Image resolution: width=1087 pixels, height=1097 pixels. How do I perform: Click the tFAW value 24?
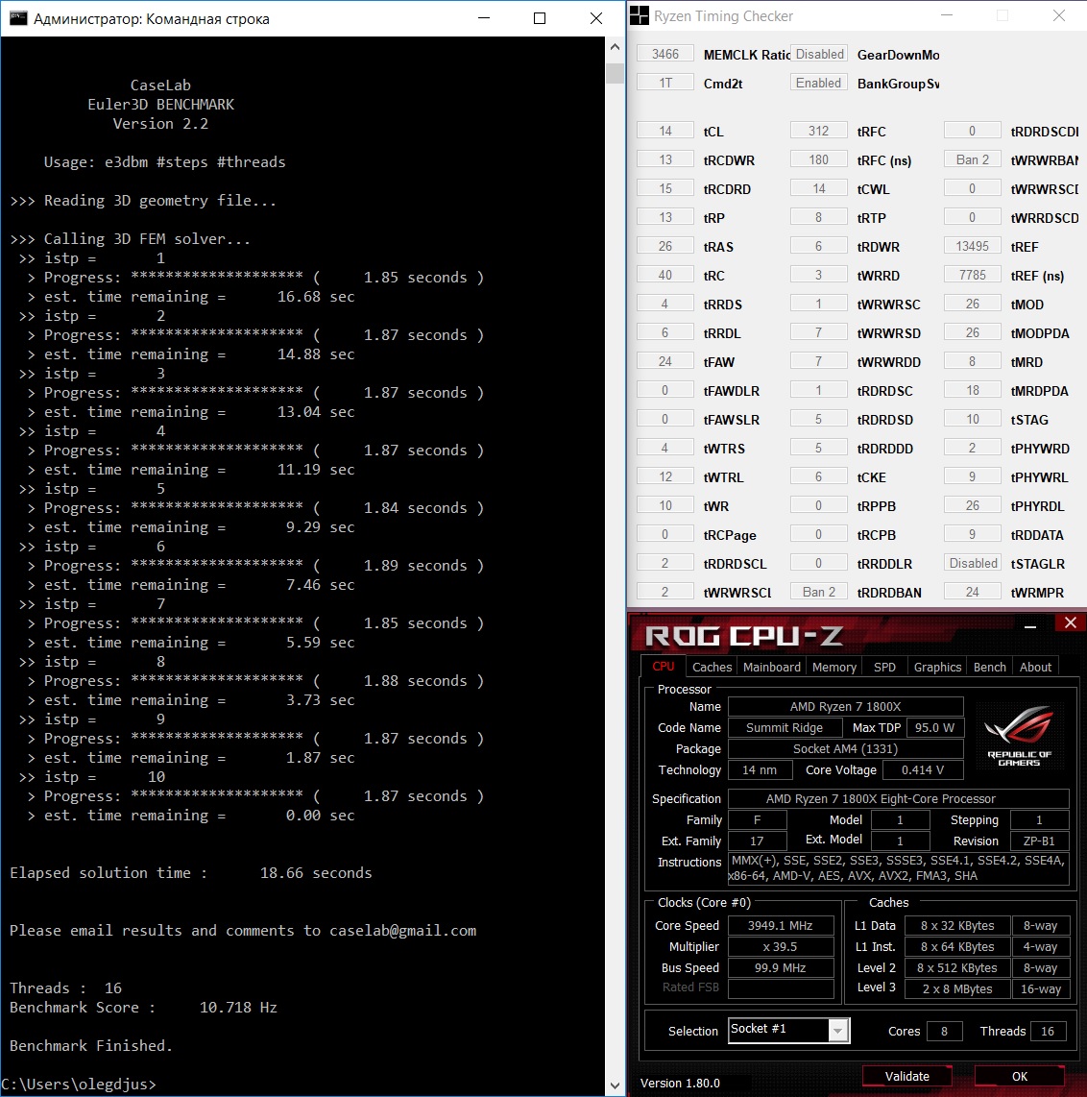[665, 362]
